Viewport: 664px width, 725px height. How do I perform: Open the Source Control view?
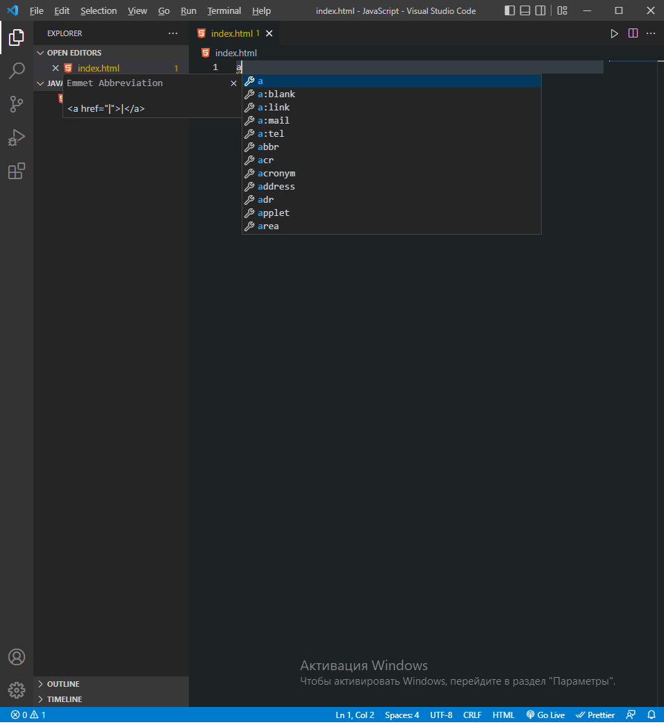[17, 104]
